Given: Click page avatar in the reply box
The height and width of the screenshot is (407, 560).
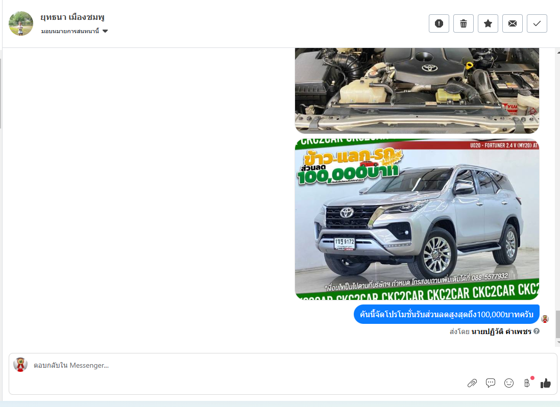Looking at the screenshot, I should click(x=20, y=365).
